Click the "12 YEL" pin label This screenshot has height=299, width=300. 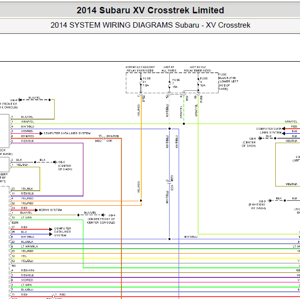(x=19, y=256)
